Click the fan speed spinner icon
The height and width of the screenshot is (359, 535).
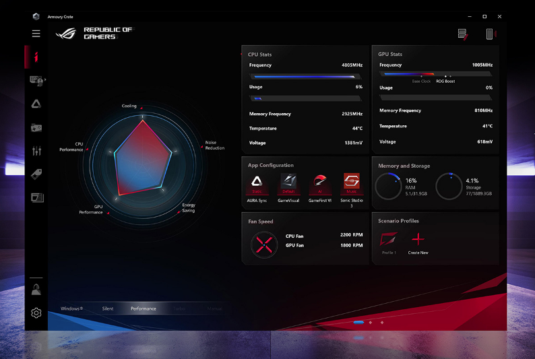click(x=264, y=244)
